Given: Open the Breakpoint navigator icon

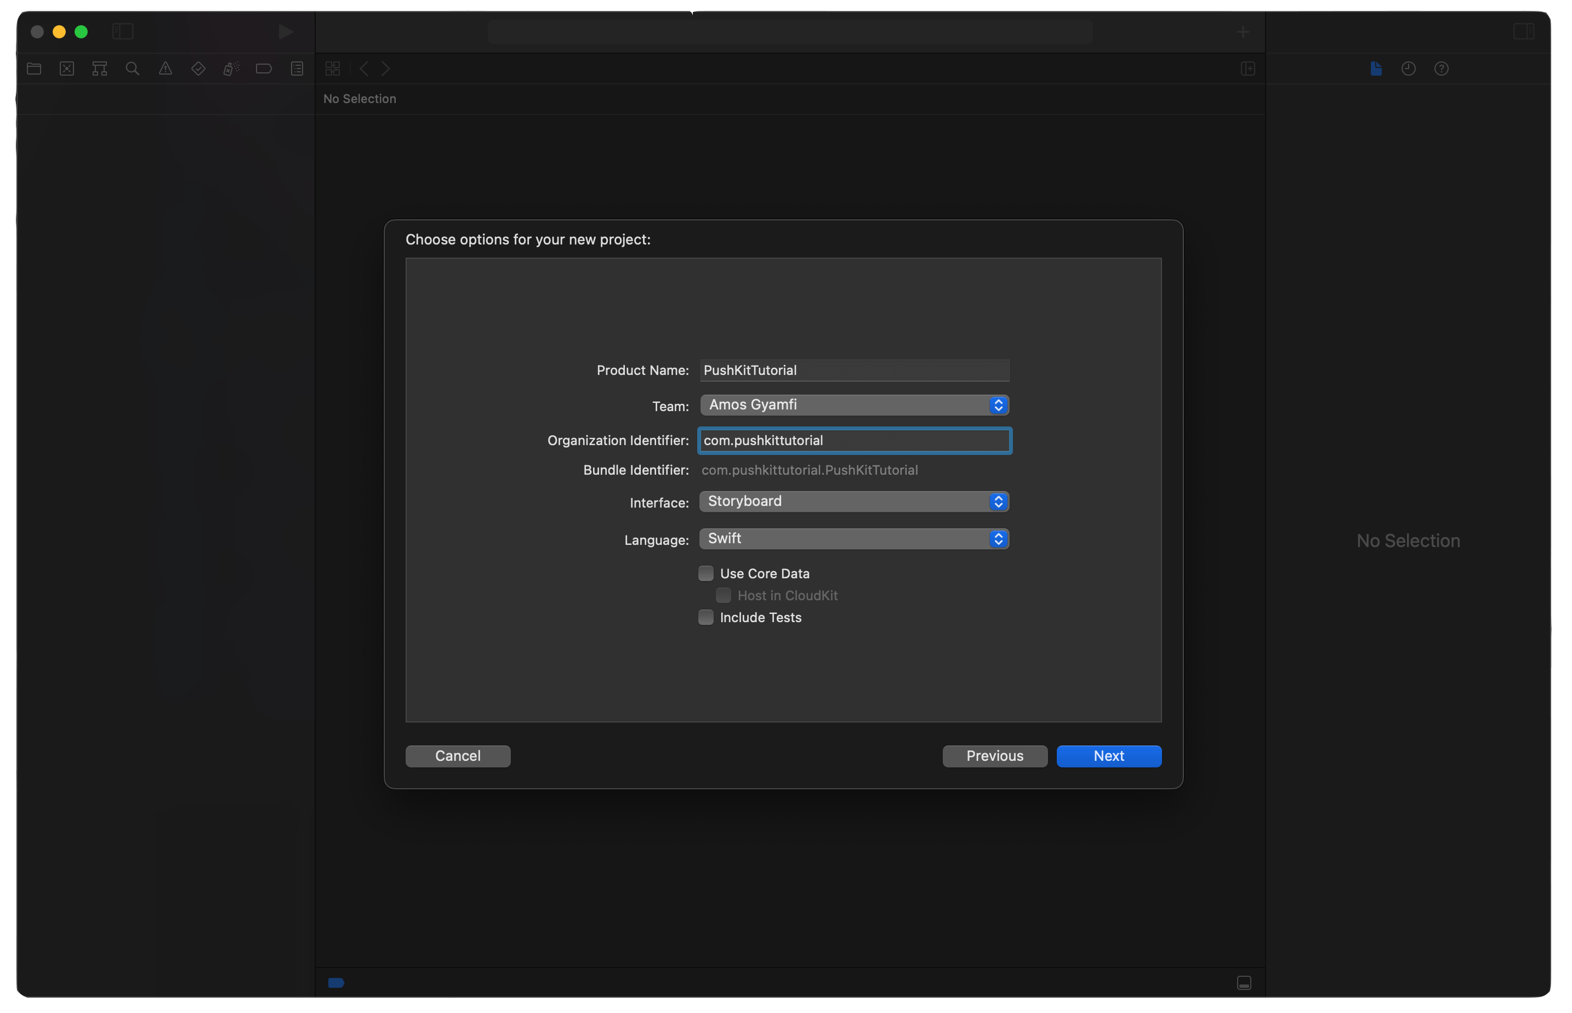Looking at the screenshot, I should pyautogui.click(x=264, y=69).
